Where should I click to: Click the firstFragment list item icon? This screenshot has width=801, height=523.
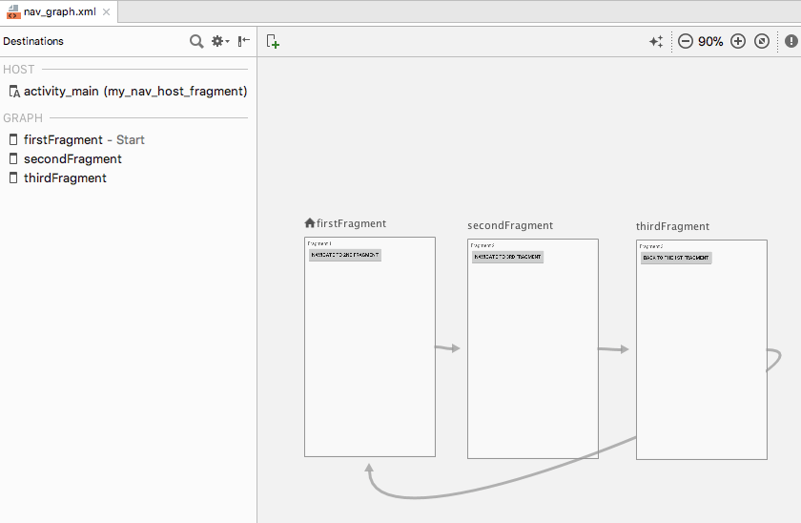point(13,139)
